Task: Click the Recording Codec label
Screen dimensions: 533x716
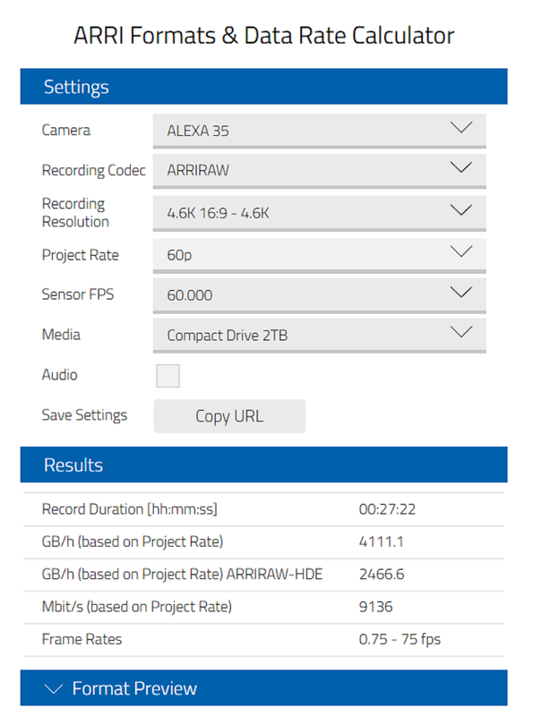Action: pyautogui.click(x=94, y=170)
